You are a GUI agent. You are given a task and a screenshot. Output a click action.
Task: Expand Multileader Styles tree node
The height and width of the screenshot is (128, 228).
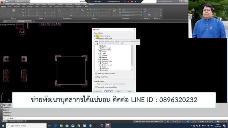pos(98,61)
